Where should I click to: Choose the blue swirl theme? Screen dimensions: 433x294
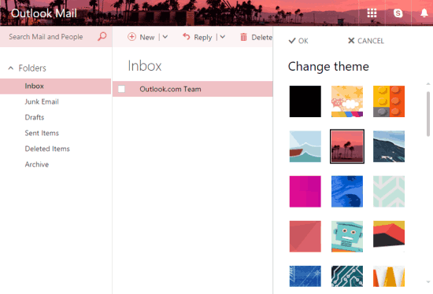[347, 191]
